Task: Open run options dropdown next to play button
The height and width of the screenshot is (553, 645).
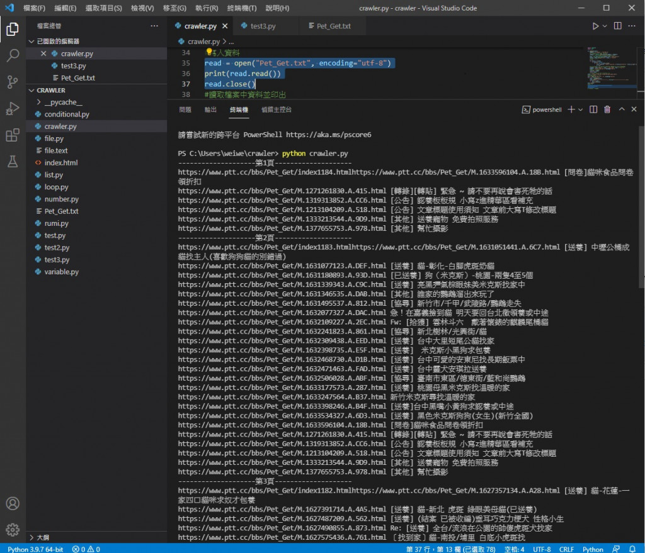Action: (x=605, y=26)
